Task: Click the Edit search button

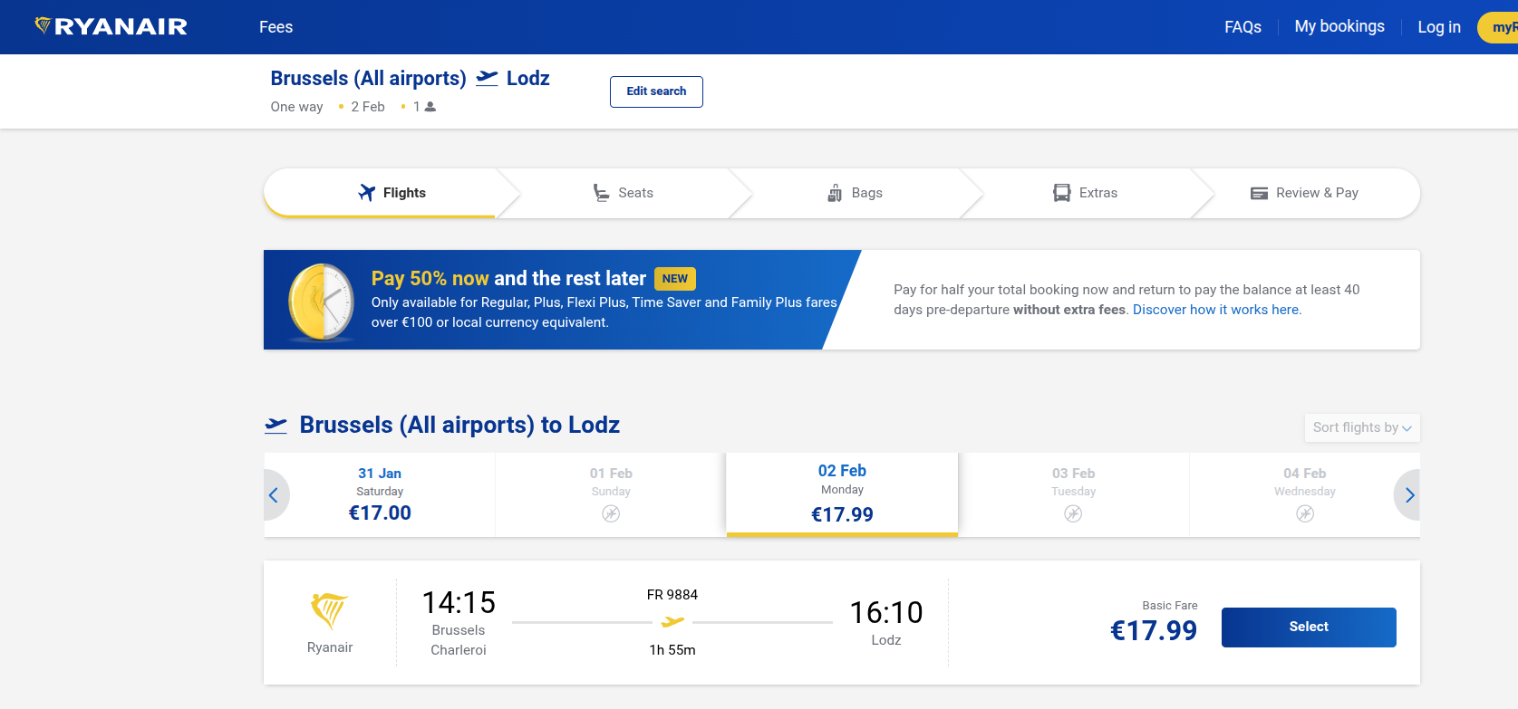Action: (x=656, y=91)
